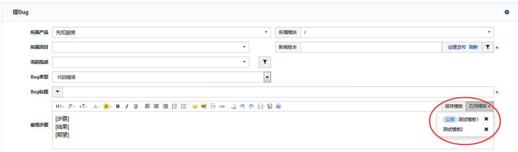Apply the 公共 测试模板1 template
The width and height of the screenshot is (518, 152).
(461, 119)
